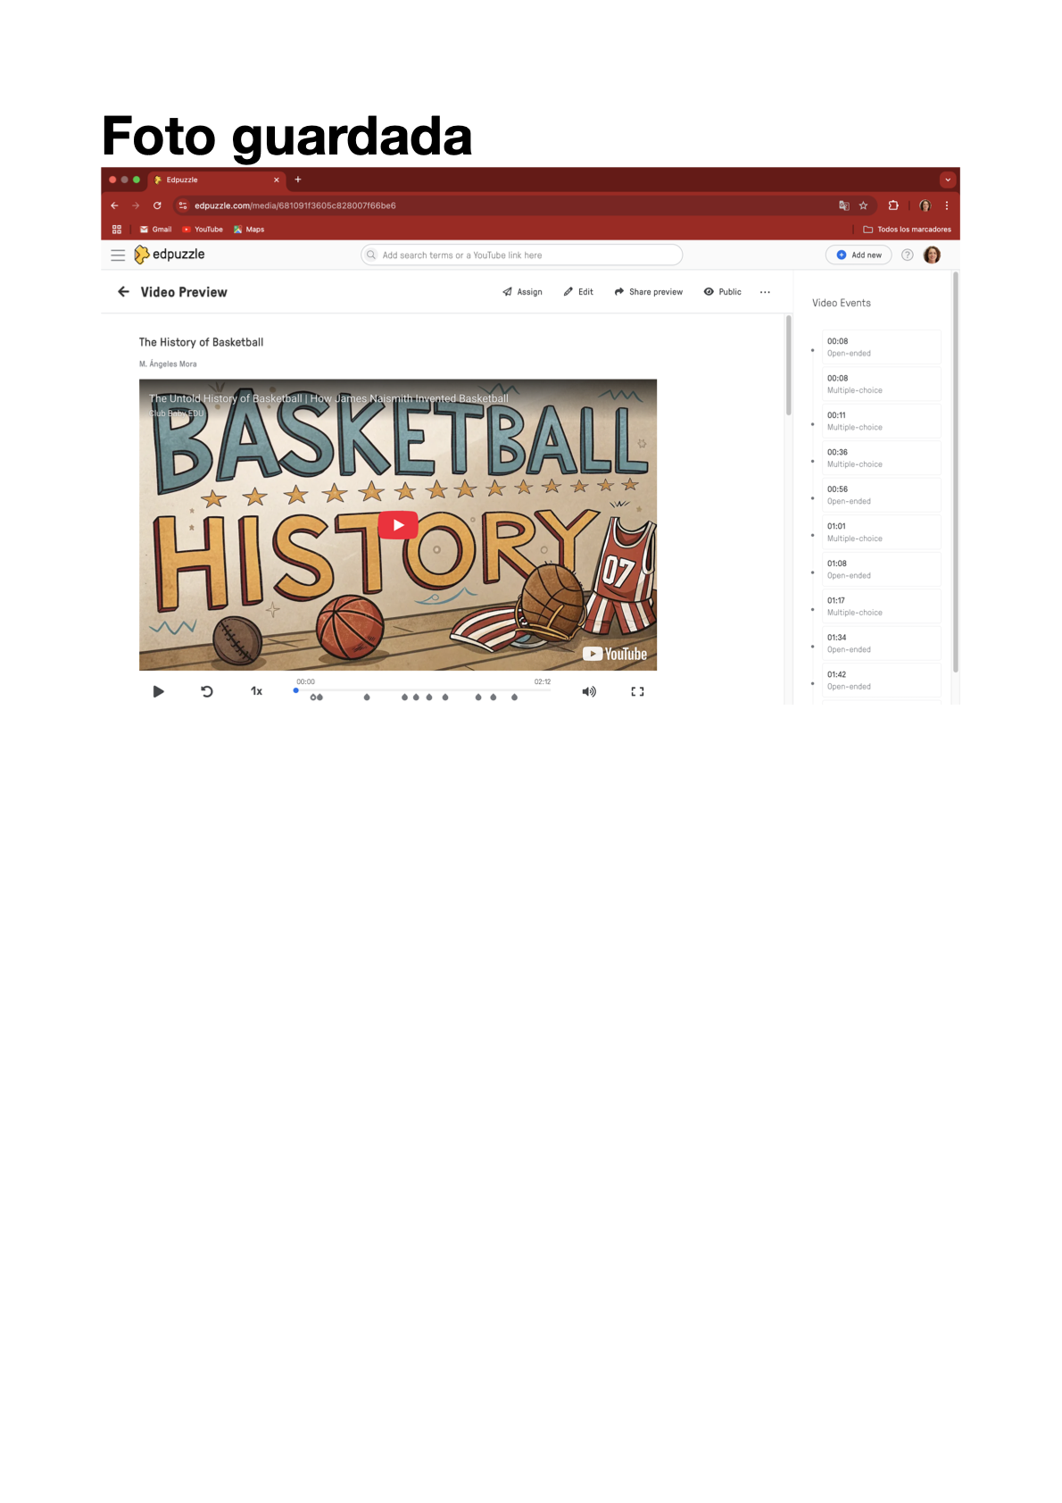Open the 01:01 Multiple-choice event
The image size is (1062, 1503).
click(881, 532)
